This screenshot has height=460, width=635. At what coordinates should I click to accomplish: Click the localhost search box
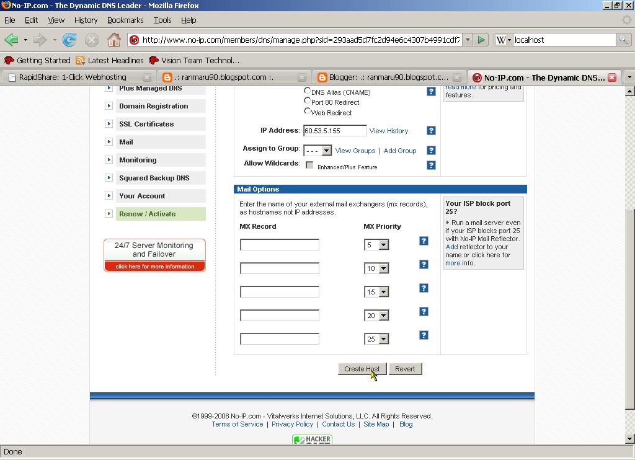point(564,40)
